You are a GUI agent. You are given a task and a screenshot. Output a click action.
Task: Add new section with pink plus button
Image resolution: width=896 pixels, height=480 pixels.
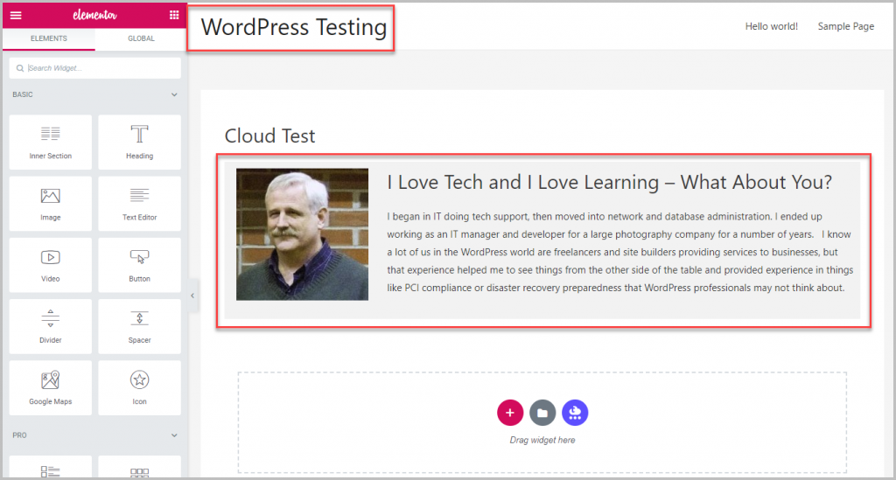(510, 413)
